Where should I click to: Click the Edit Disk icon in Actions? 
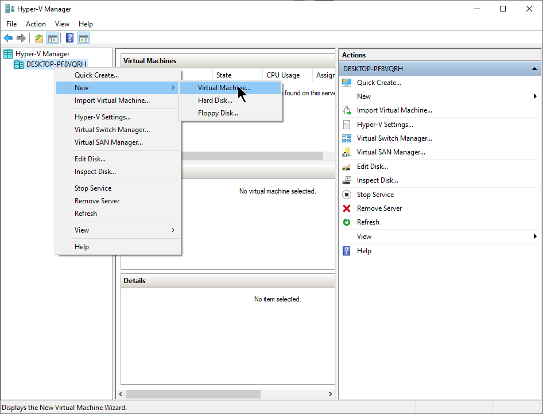pos(347,167)
